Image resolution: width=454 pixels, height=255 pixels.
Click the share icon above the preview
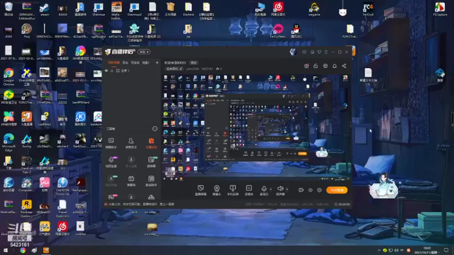point(344,66)
